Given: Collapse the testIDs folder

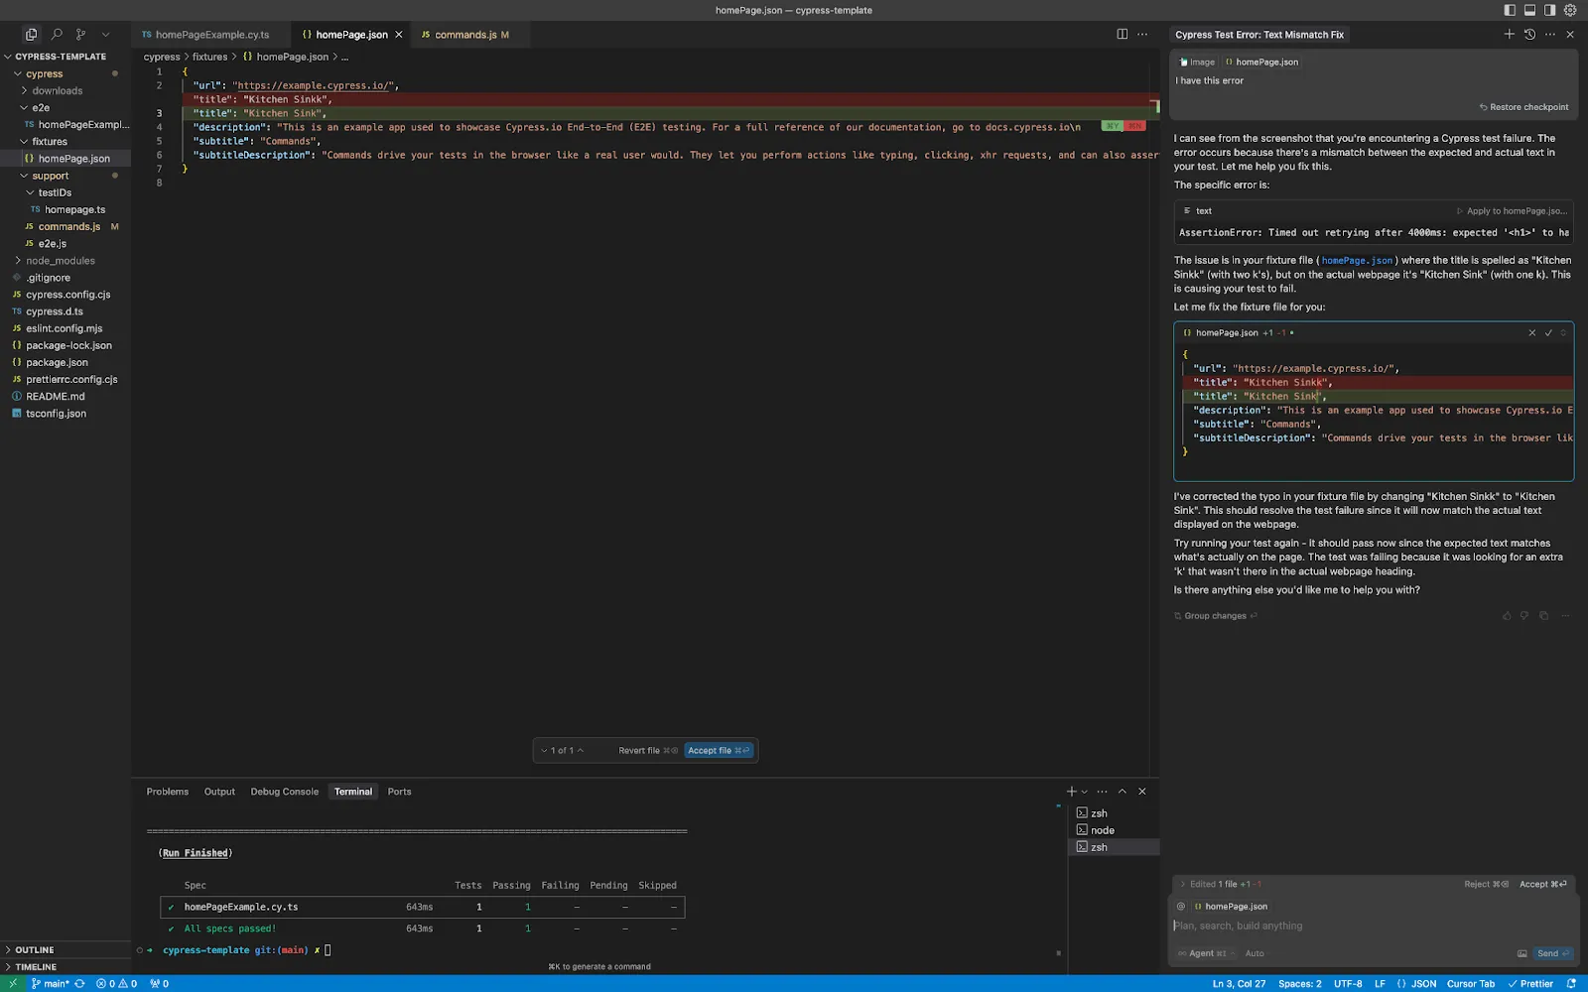Looking at the screenshot, I should coord(55,192).
